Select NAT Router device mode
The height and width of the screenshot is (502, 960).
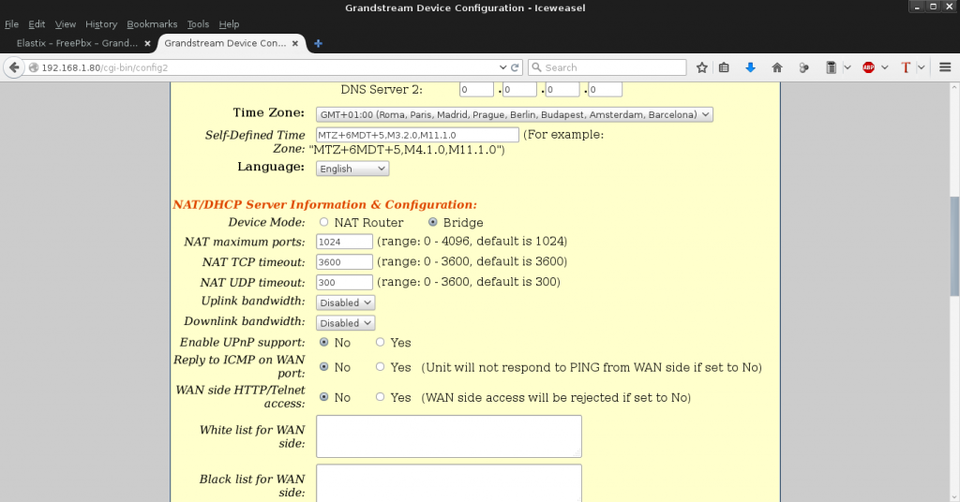[324, 223]
